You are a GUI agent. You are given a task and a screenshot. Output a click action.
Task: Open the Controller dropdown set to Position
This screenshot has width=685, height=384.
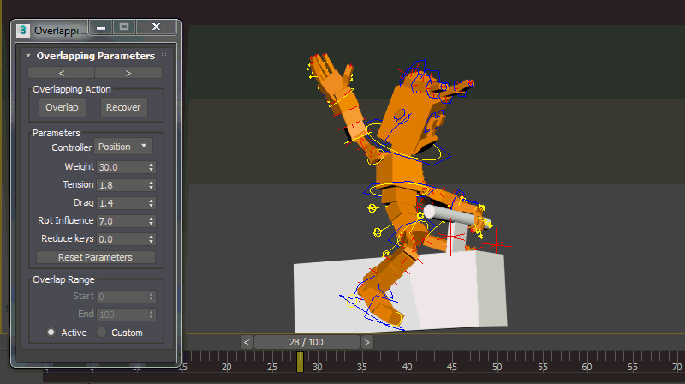click(x=123, y=147)
